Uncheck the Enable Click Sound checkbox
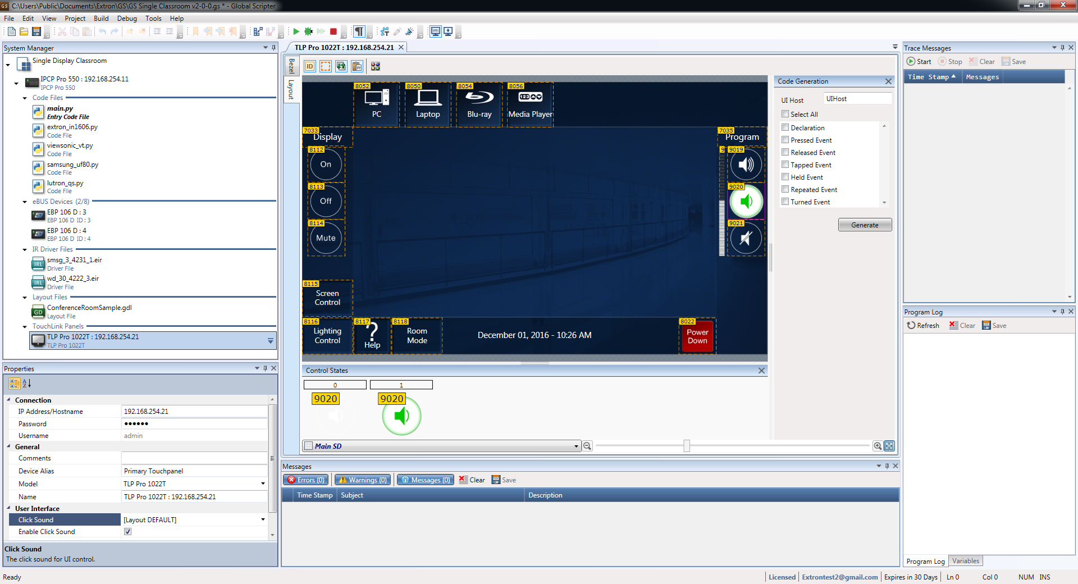The height and width of the screenshot is (584, 1078). (128, 532)
